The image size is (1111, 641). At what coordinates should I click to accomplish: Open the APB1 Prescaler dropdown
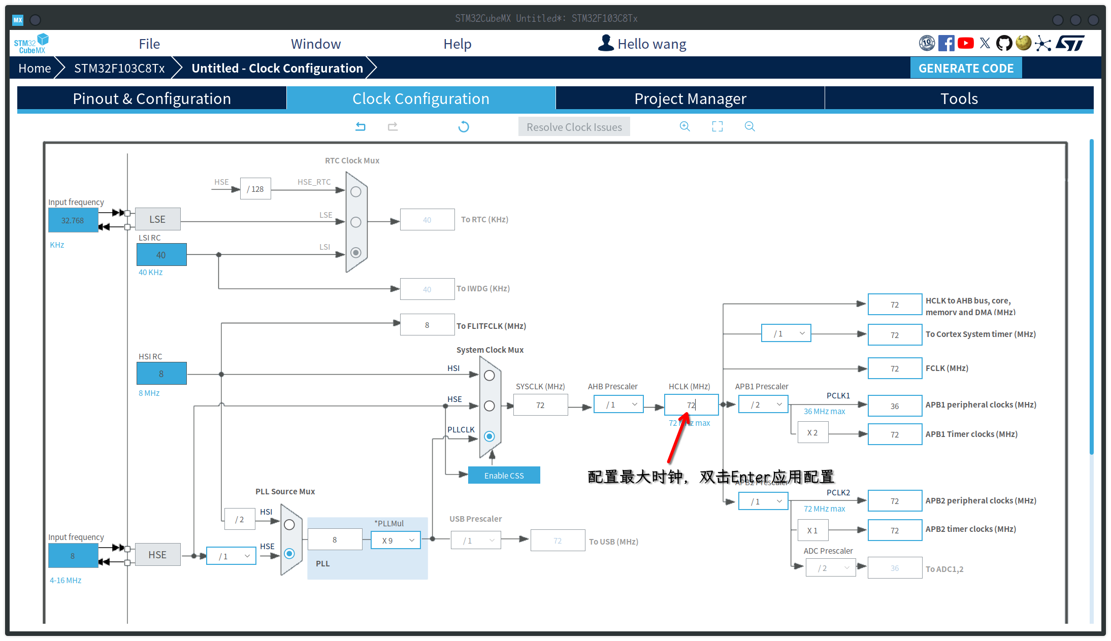tap(763, 404)
